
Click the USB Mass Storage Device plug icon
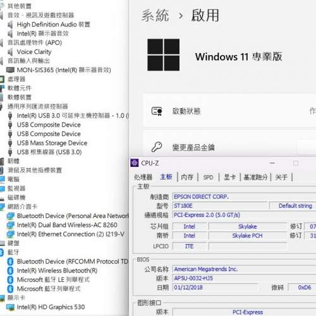tap(10, 143)
